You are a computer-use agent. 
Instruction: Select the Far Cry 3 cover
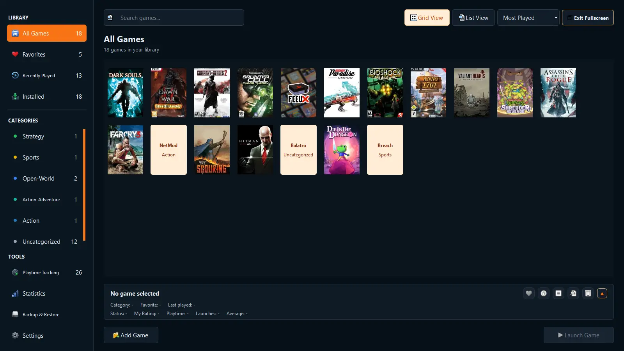coord(125,150)
